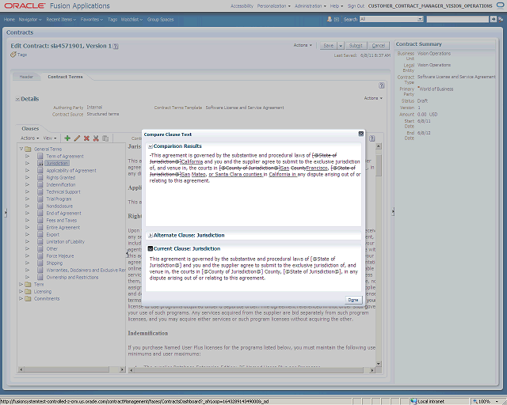
Task: Open the Save button dropdown arrow
Action: point(341,46)
